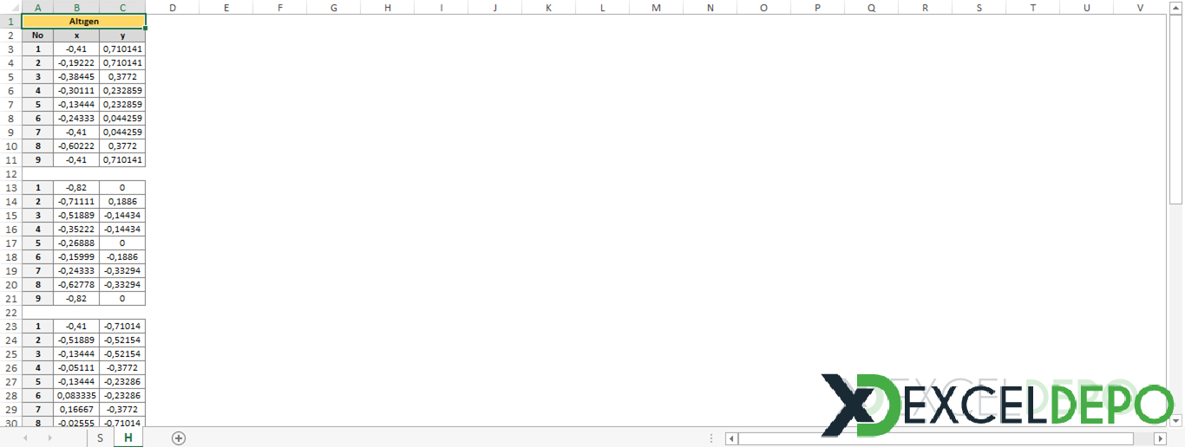
Task: Click the vertical scrollbar thumb
Action: [x=1176, y=109]
